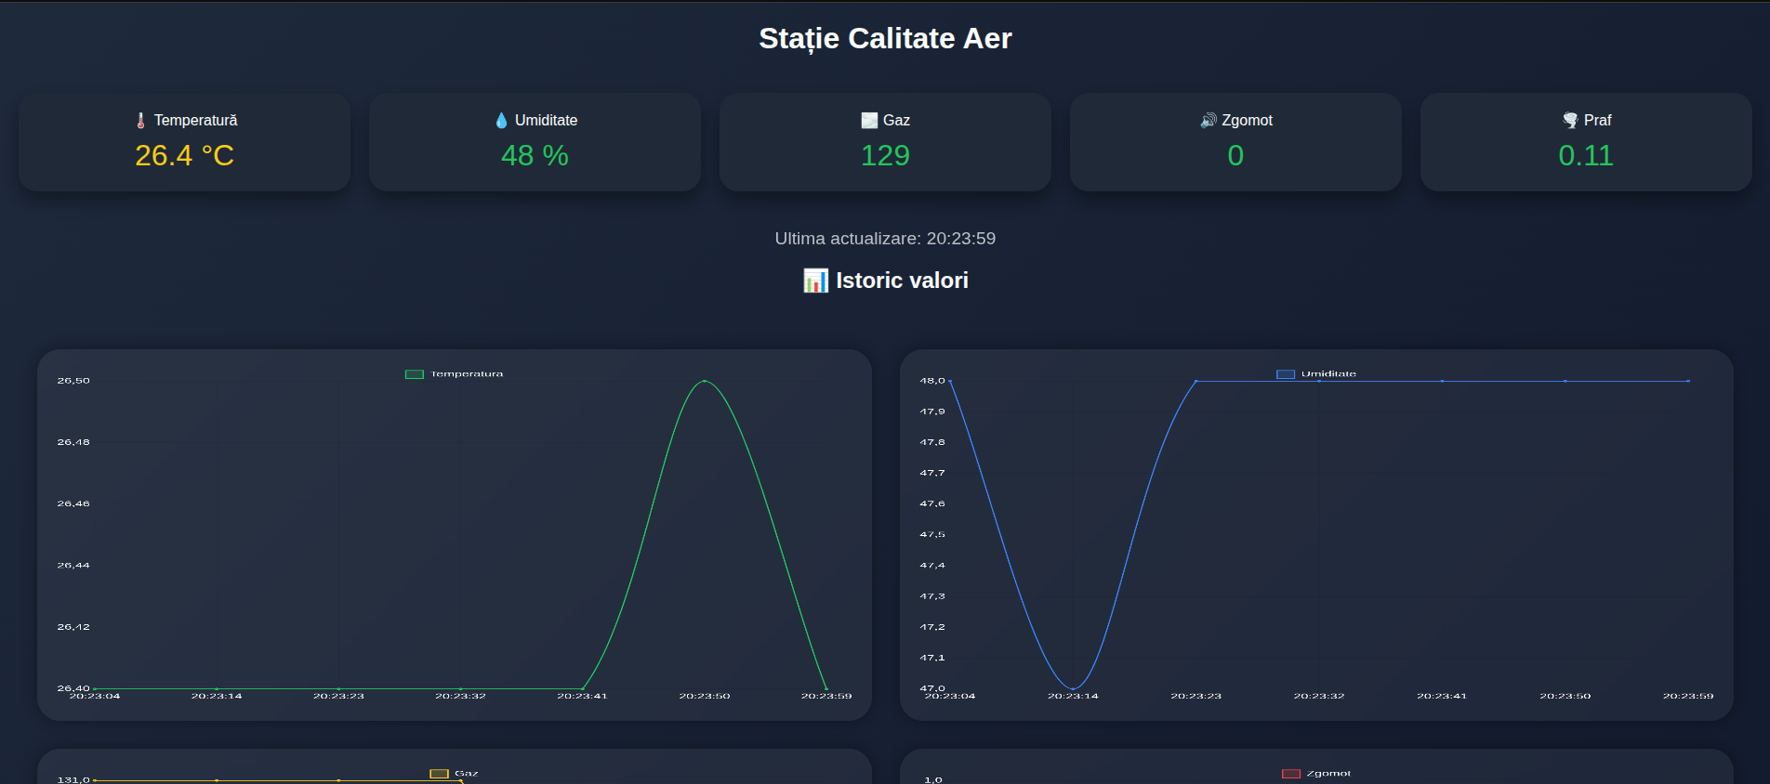Viewport: 1770px width, 784px height.
Task: Click 20:23:23 on the Umiditate time axis
Action: pos(1195,696)
